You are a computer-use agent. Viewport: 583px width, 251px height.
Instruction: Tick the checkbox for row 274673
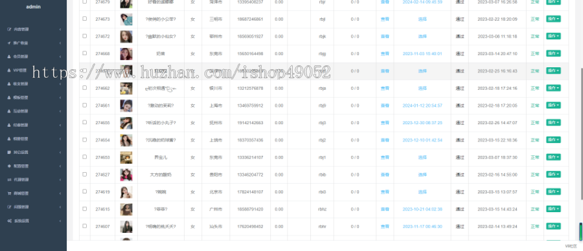point(85,19)
